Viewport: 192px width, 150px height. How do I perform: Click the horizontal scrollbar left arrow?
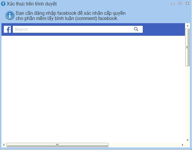pyautogui.click(x=4, y=145)
